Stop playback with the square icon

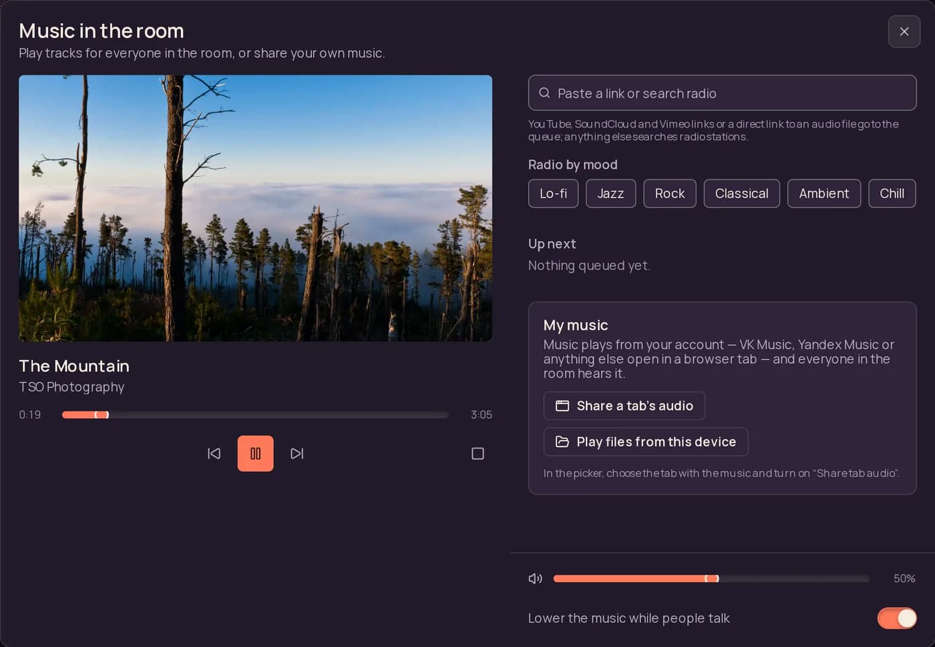[478, 453]
